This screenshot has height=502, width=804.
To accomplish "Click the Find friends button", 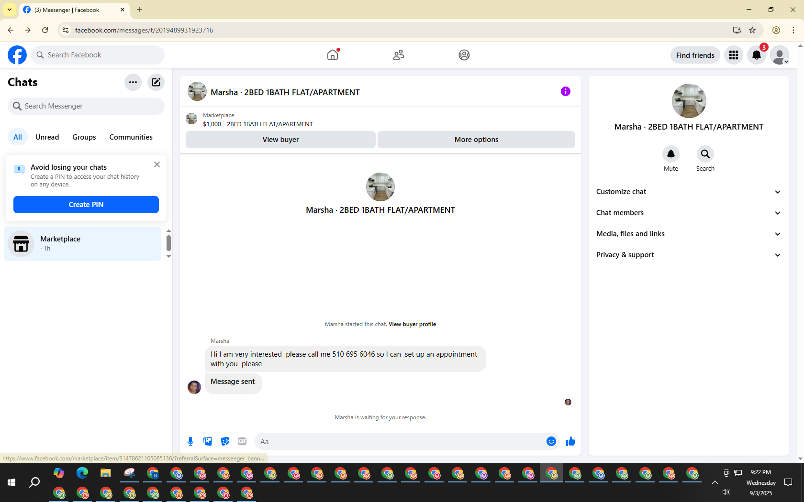I will tap(695, 55).
